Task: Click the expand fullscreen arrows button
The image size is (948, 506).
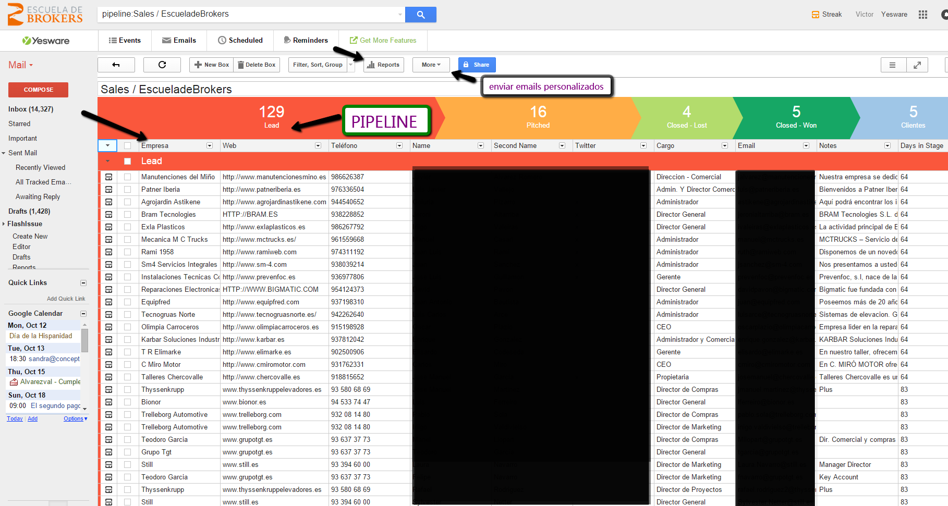Action: coord(917,65)
